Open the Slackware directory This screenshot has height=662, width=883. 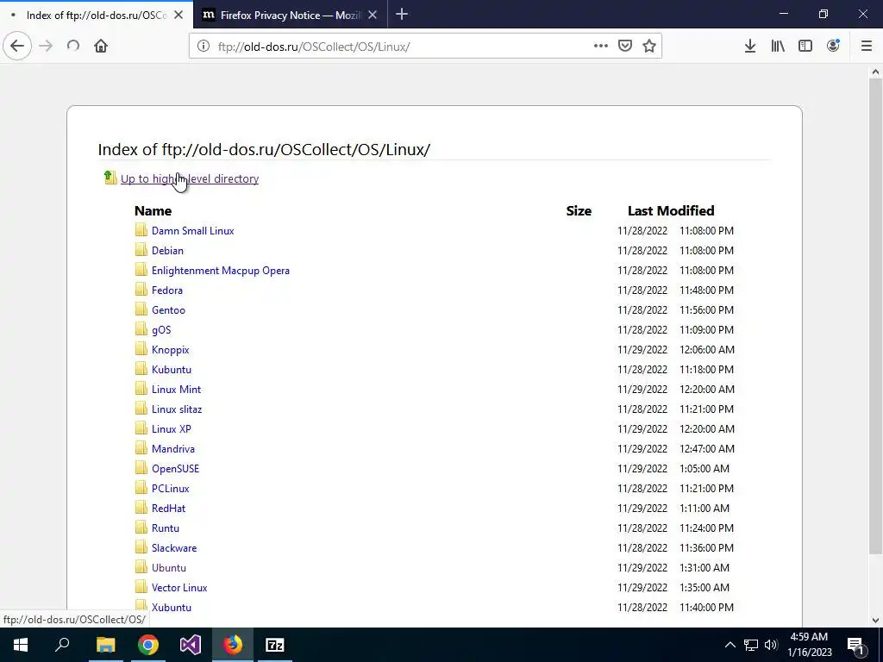pos(174,547)
